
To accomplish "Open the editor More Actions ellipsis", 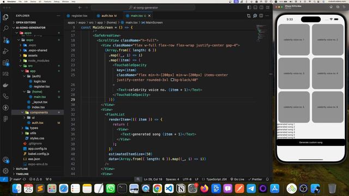I will click(x=267, y=16).
